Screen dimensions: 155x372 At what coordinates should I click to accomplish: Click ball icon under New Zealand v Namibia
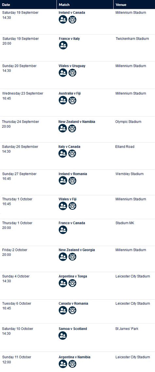coord(72,128)
